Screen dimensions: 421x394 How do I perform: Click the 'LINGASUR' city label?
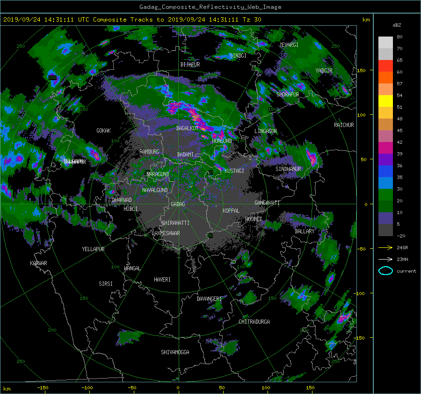[266, 131]
